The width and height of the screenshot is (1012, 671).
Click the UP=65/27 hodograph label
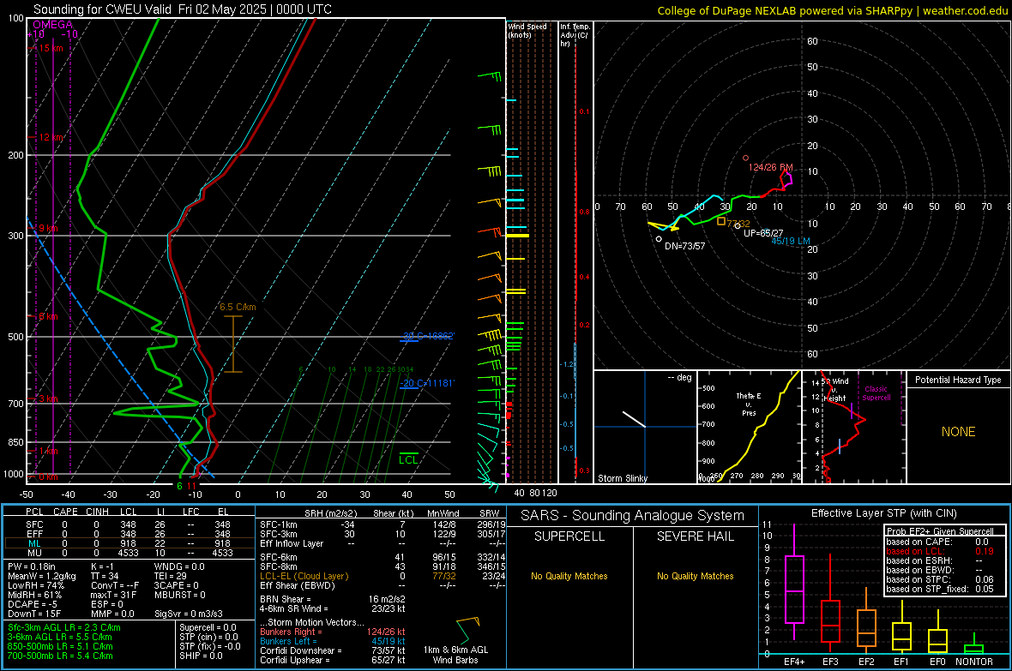[x=763, y=233]
